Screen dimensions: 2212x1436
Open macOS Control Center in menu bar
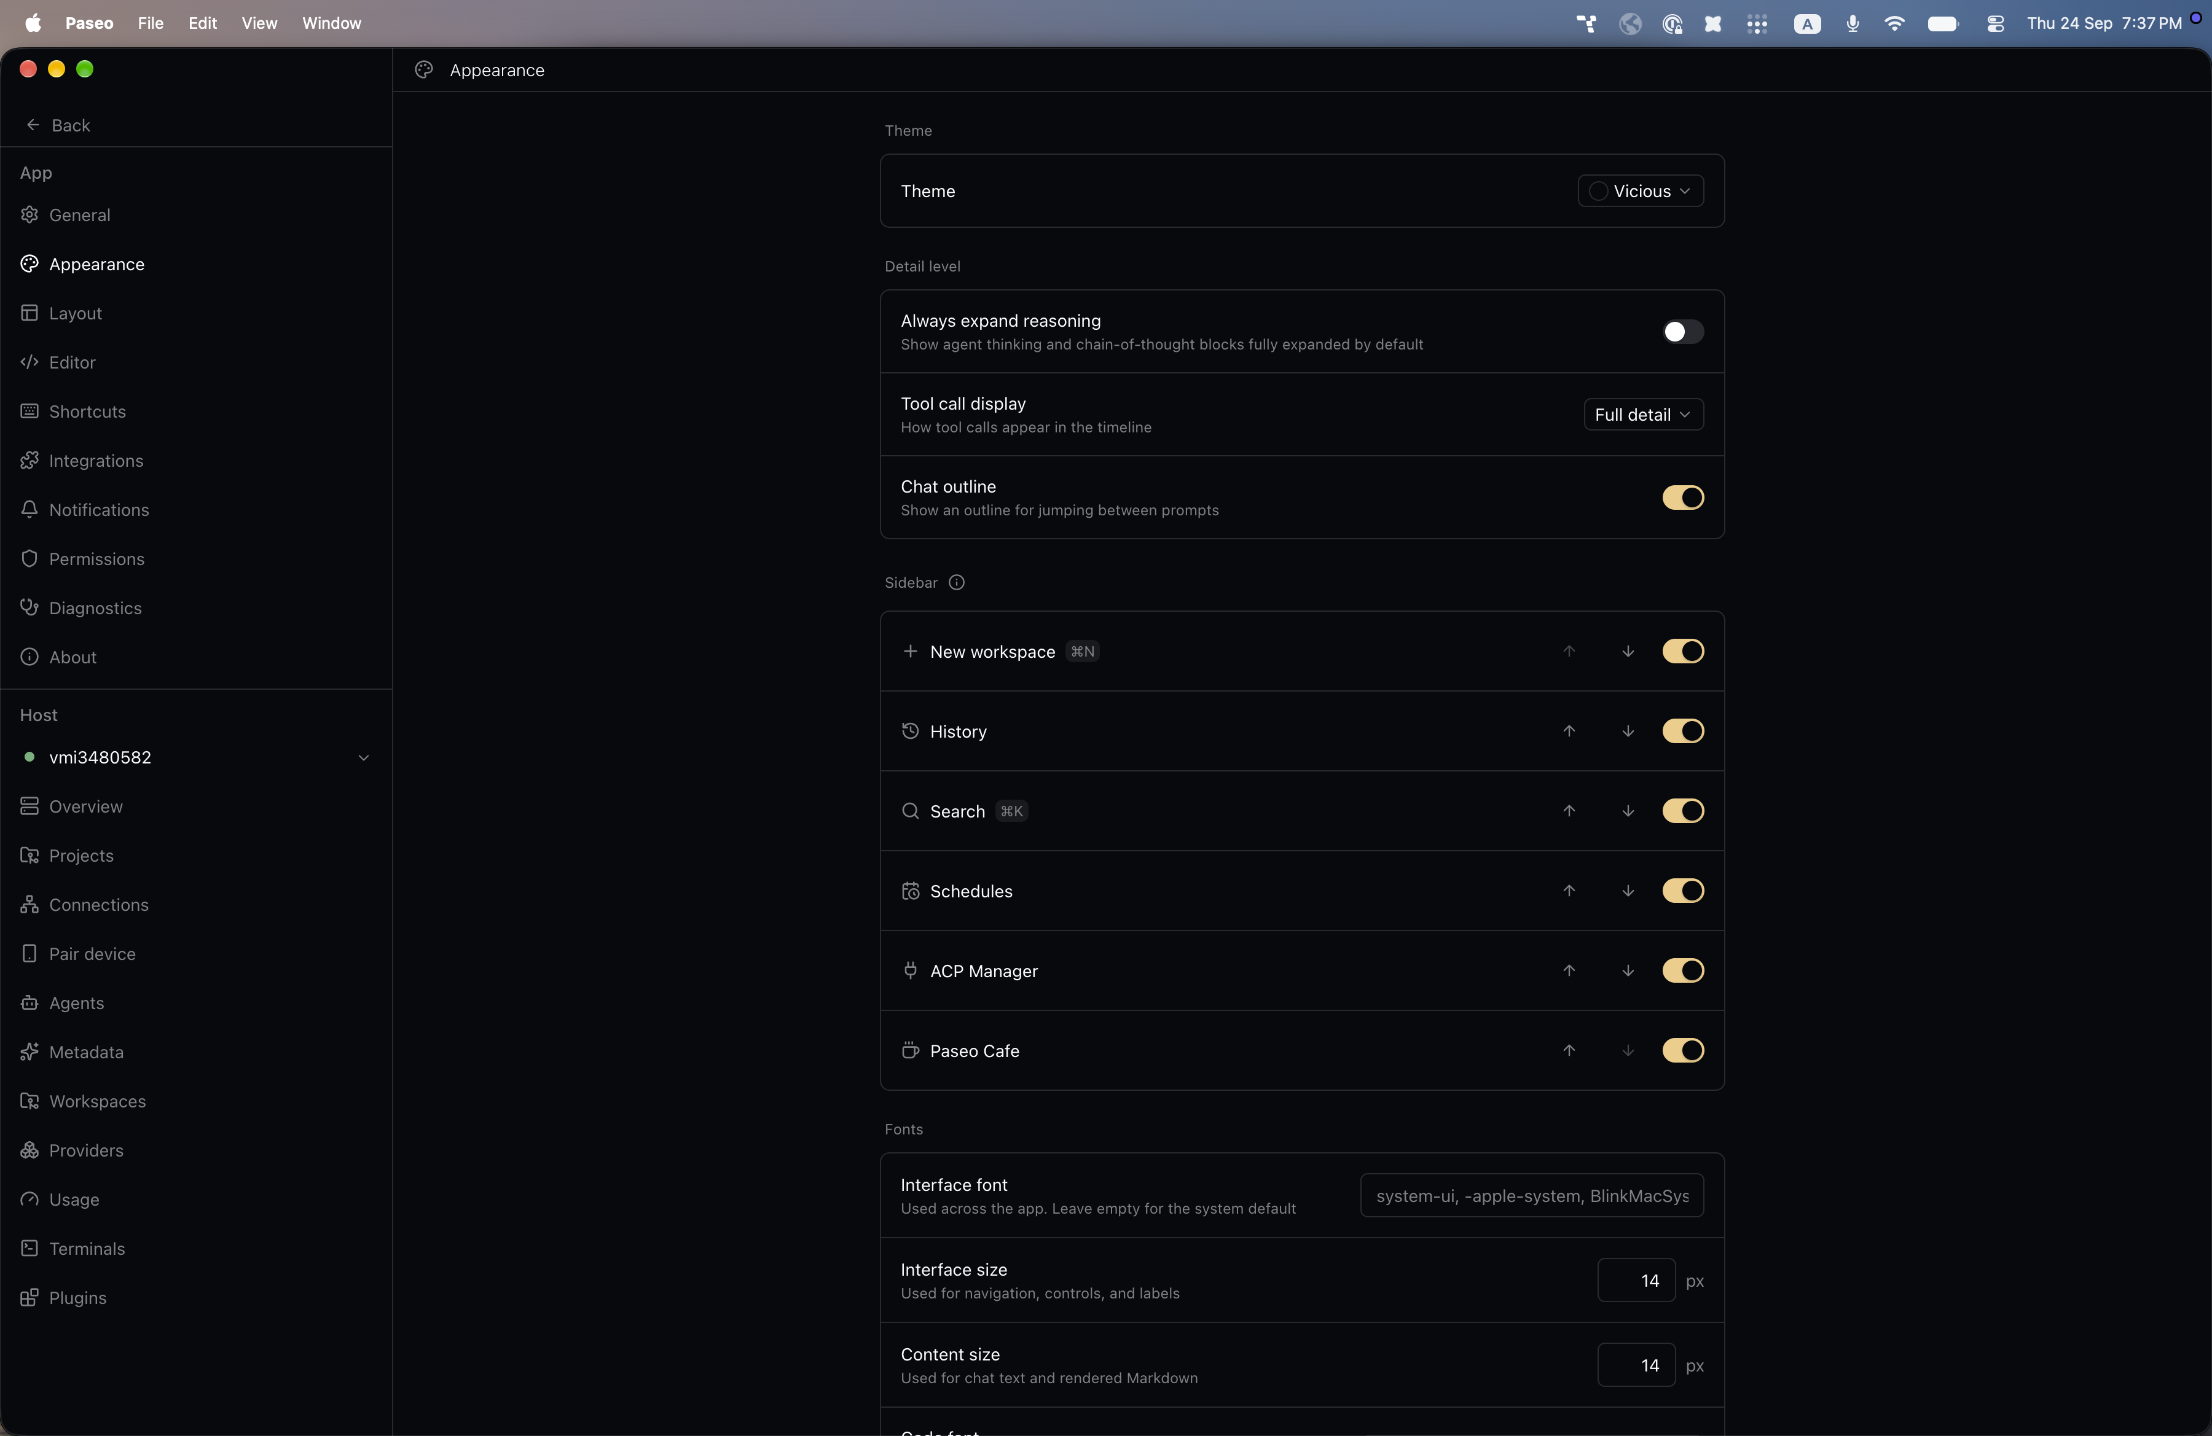click(x=1996, y=24)
